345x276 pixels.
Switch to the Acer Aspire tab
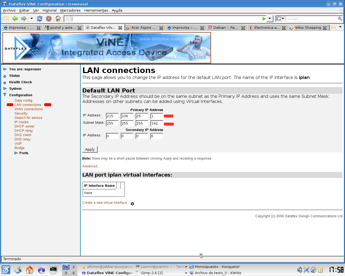click(x=141, y=27)
